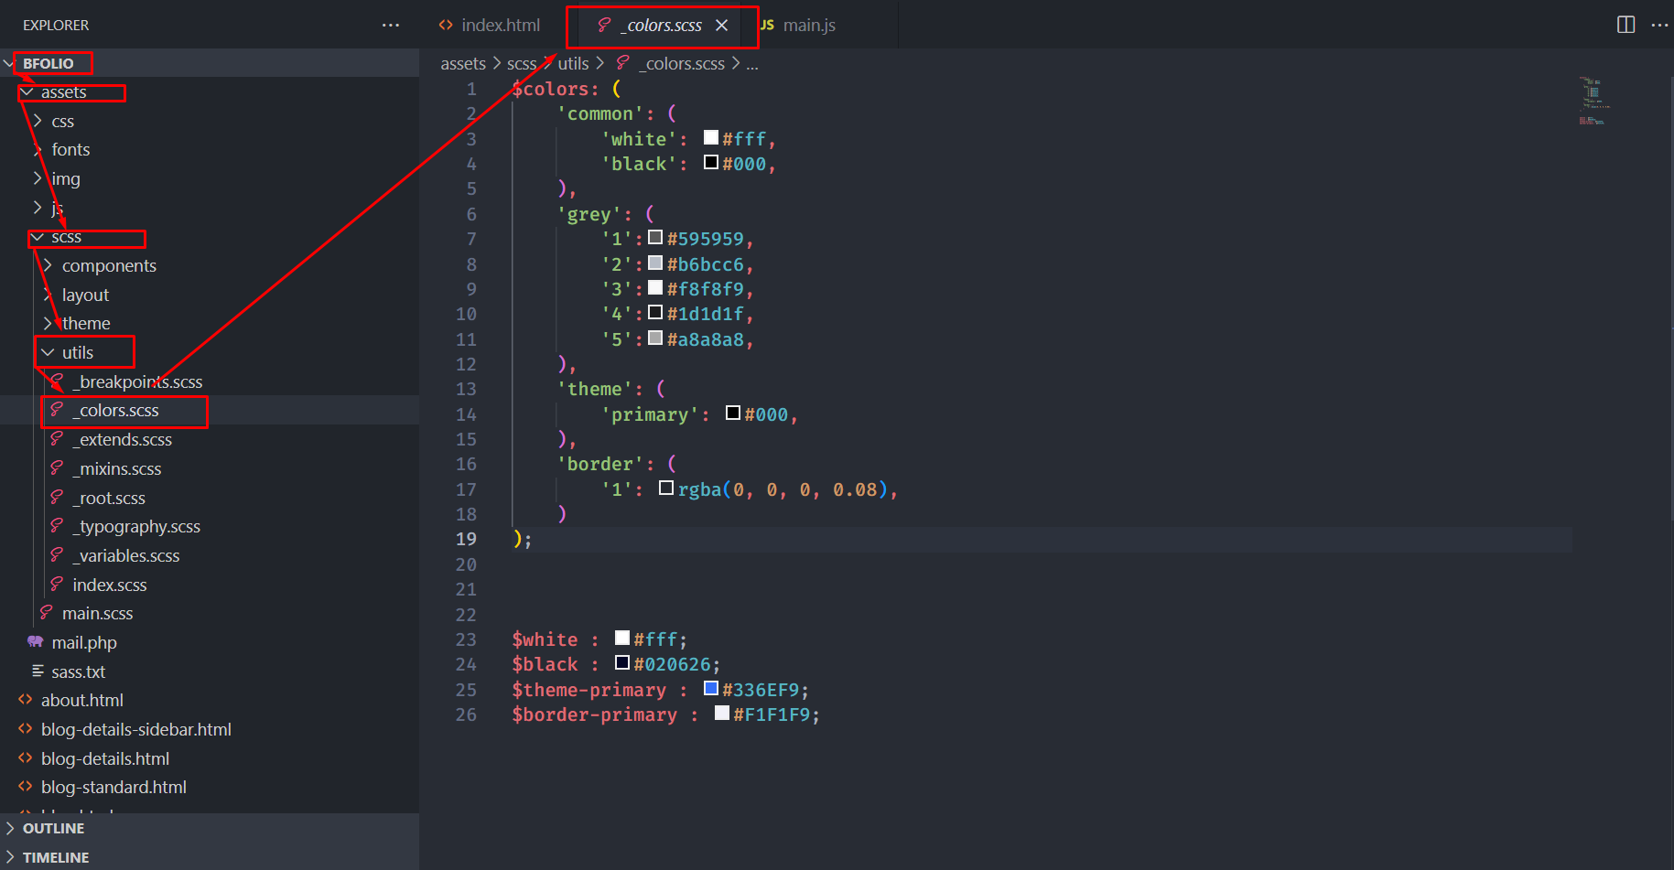Close the _colors.scss editor tab
Image resolution: width=1674 pixels, height=870 pixels.
pyautogui.click(x=721, y=26)
